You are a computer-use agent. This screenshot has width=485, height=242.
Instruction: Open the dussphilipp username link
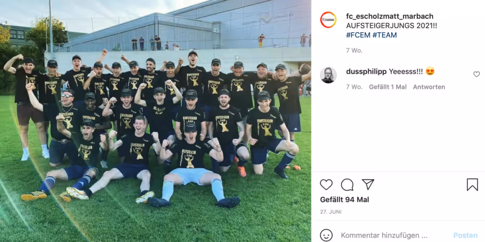[x=366, y=72]
